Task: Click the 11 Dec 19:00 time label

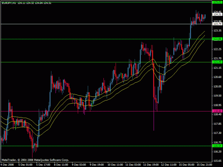Action: click(151, 165)
